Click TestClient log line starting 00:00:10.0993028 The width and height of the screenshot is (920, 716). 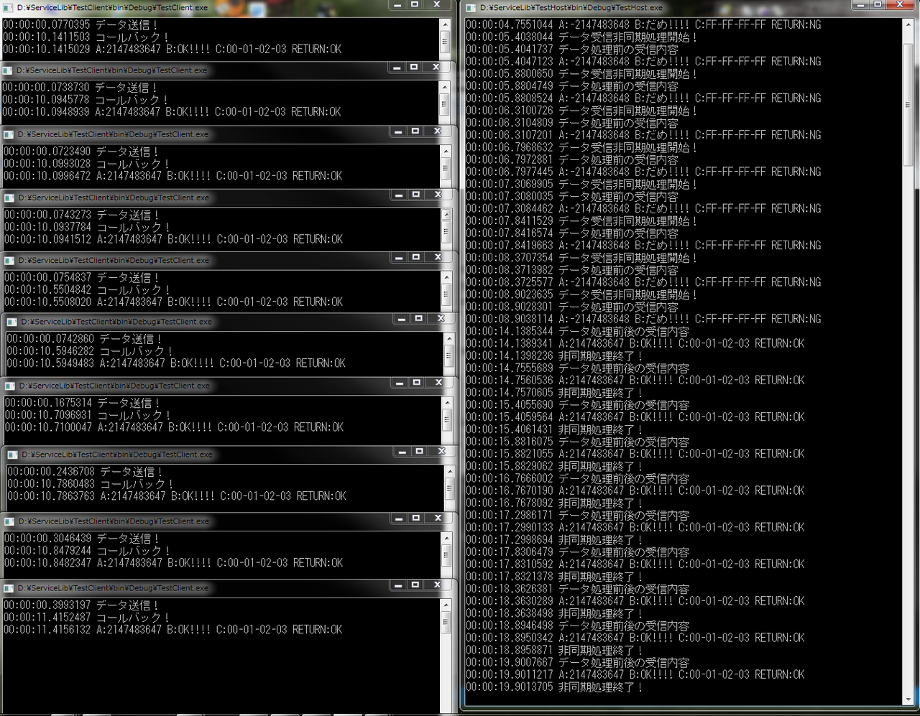pyautogui.click(x=87, y=164)
